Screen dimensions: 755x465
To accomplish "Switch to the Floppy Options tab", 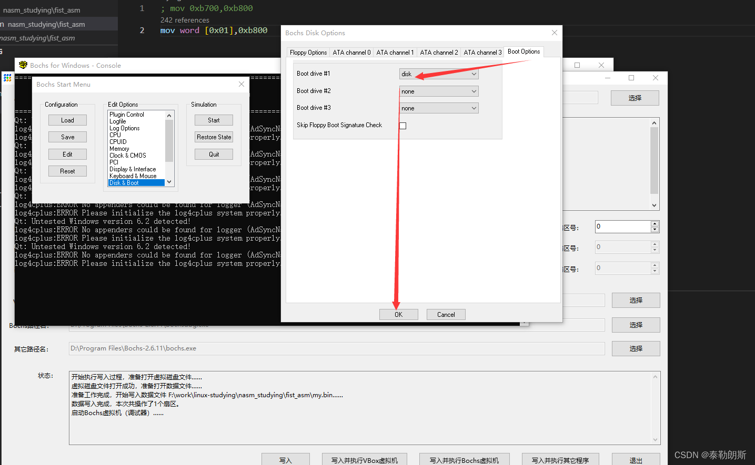I will [308, 53].
